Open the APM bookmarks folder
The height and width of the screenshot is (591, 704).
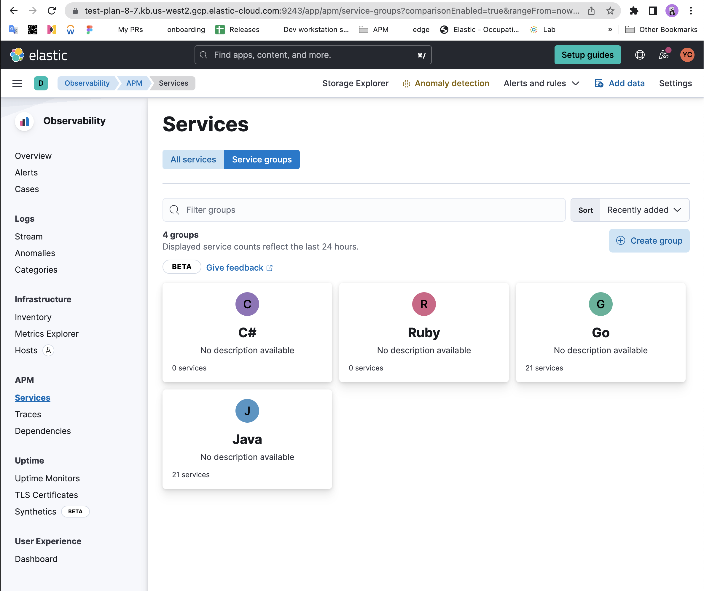(374, 29)
